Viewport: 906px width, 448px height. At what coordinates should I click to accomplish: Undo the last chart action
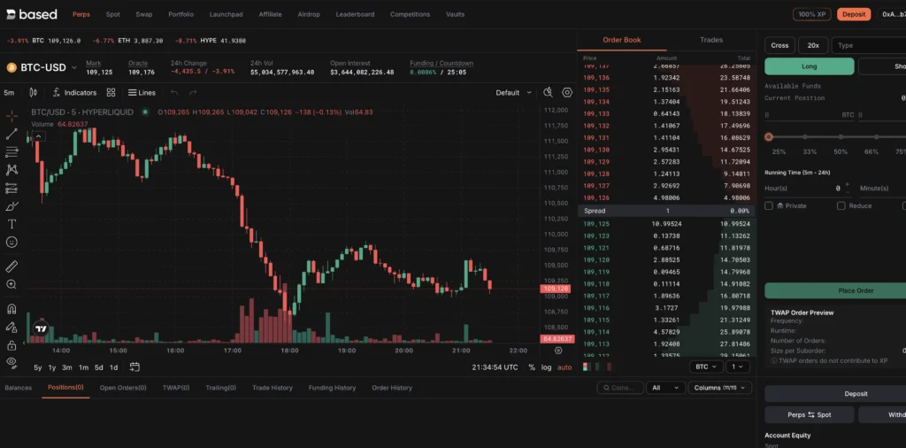click(174, 92)
